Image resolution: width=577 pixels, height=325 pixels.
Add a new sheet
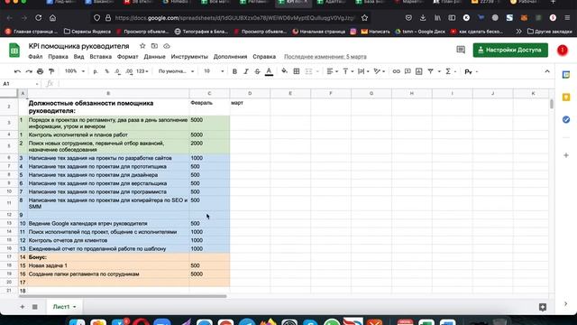pos(22,307)
